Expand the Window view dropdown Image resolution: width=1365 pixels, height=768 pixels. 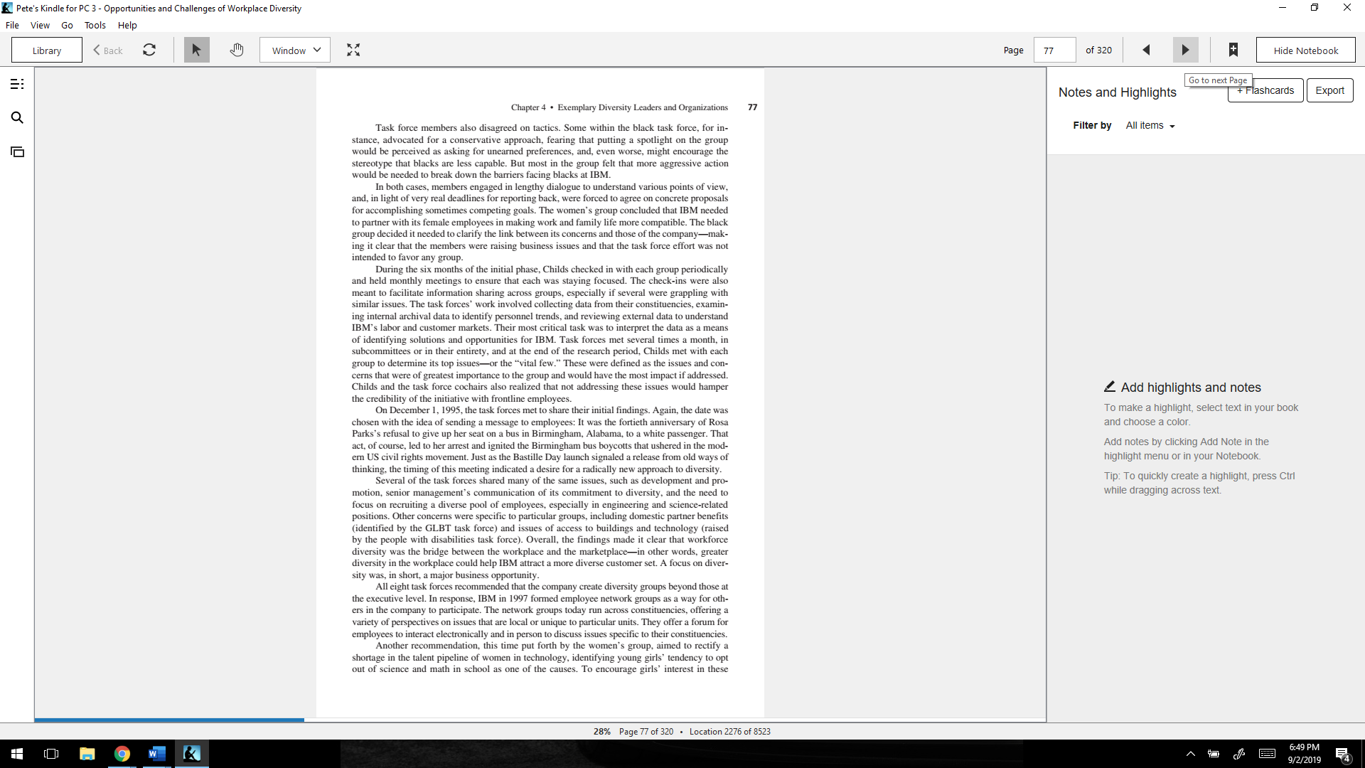tap(295, 50)
